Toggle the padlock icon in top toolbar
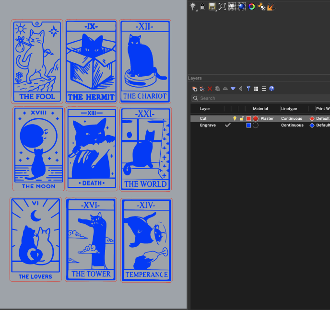Image resolution: width=330 pixels, height=310 pixels. (202, 6)
